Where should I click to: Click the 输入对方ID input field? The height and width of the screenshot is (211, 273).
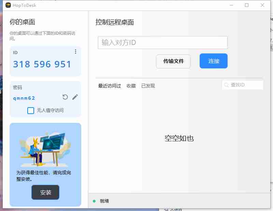click(x=162, y=43)
